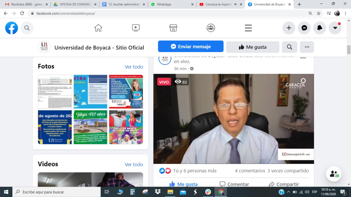The width and height of the screenshot is (351, 197).
Task: Open the Tunja 481 años photo thumbnail
Action: tap(90, 127)
